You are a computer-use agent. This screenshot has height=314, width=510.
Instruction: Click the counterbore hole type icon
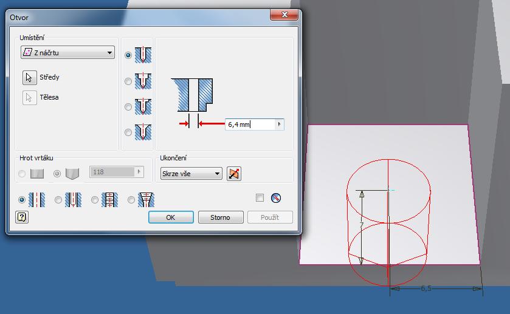pos(143,81)
